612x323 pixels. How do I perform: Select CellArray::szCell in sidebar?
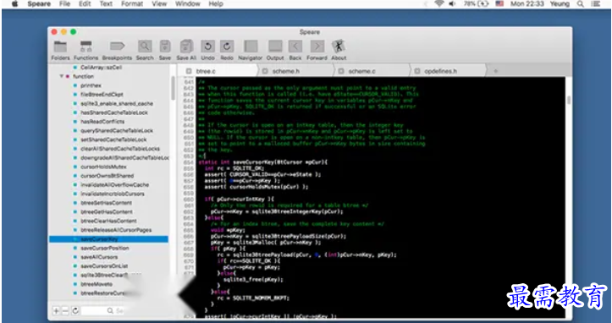tap(102, 68)
